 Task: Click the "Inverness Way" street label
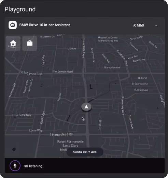(x=21, y=115)
